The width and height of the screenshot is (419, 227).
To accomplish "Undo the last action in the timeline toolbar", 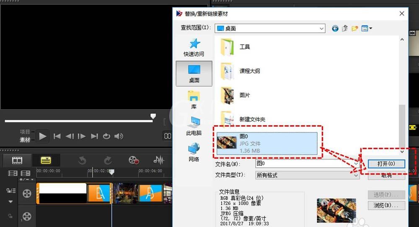I will pyautogui.click(x=82, y=160).
